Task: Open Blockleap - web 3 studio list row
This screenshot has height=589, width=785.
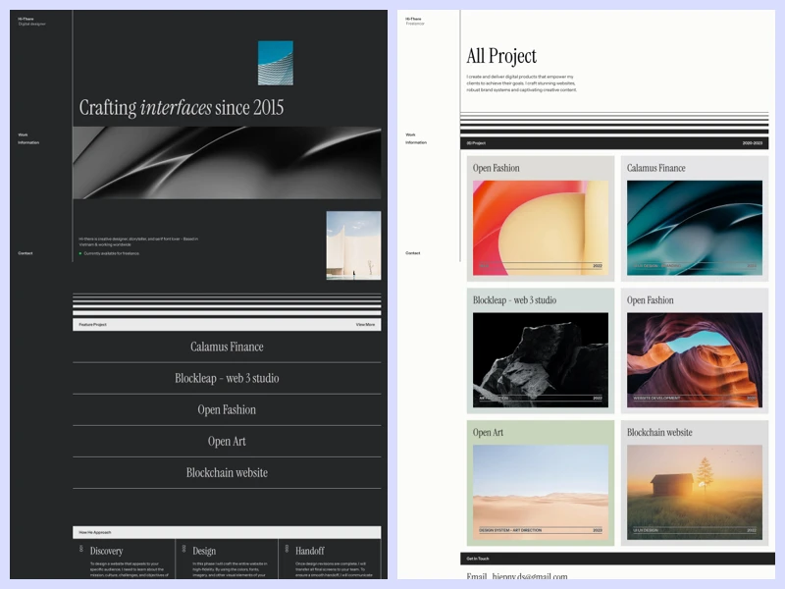Action: pyautogui.click(x=227, y=378)
